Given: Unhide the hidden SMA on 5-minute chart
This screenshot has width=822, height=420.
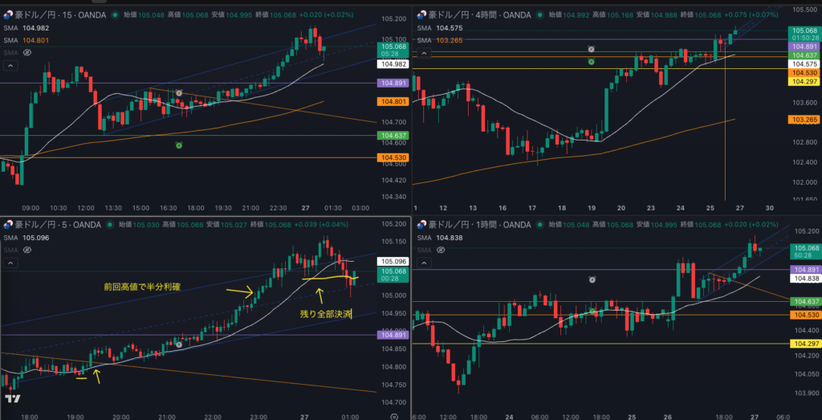Looking at the screenshot, I should (x=27, y=250).
